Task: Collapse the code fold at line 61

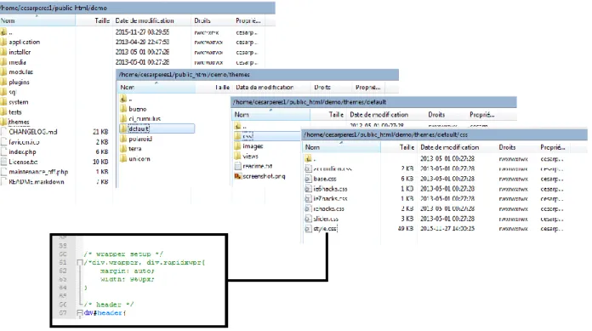Action: (80, 262)
